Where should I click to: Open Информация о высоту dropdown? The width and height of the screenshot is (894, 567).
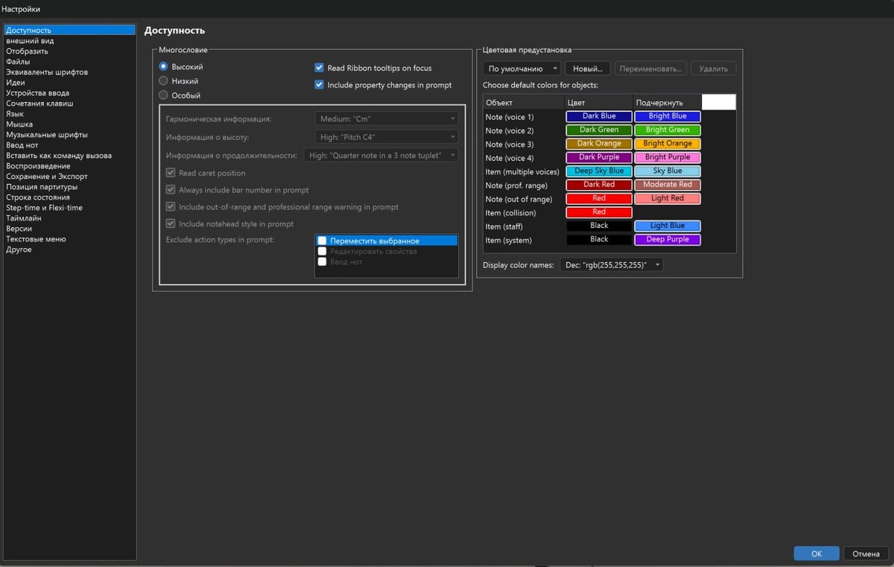[386, 136]
